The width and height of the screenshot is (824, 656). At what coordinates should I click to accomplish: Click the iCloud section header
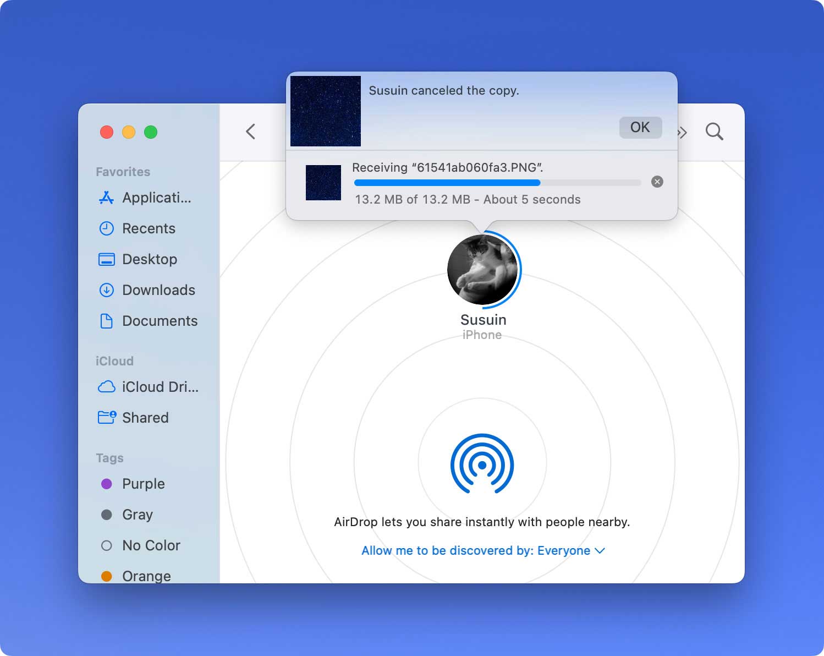(x=114, y=361)
